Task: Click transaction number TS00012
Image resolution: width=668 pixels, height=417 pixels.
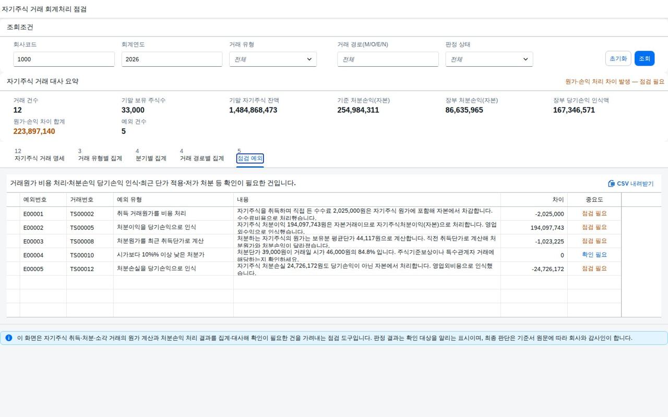Action: tap(82, 269)
